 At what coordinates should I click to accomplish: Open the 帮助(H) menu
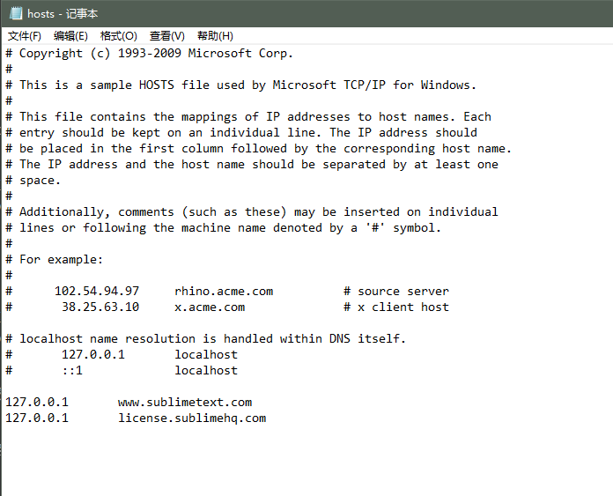[x=215, y=36]
